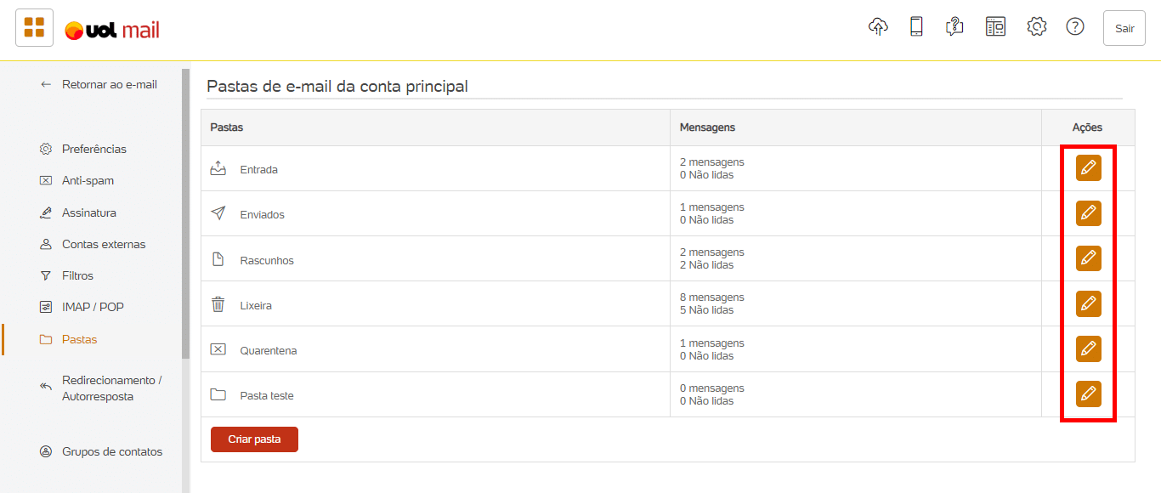The image size is (1161, 493).
Task: Open the apps grid icon
Action: pos(34,28)
